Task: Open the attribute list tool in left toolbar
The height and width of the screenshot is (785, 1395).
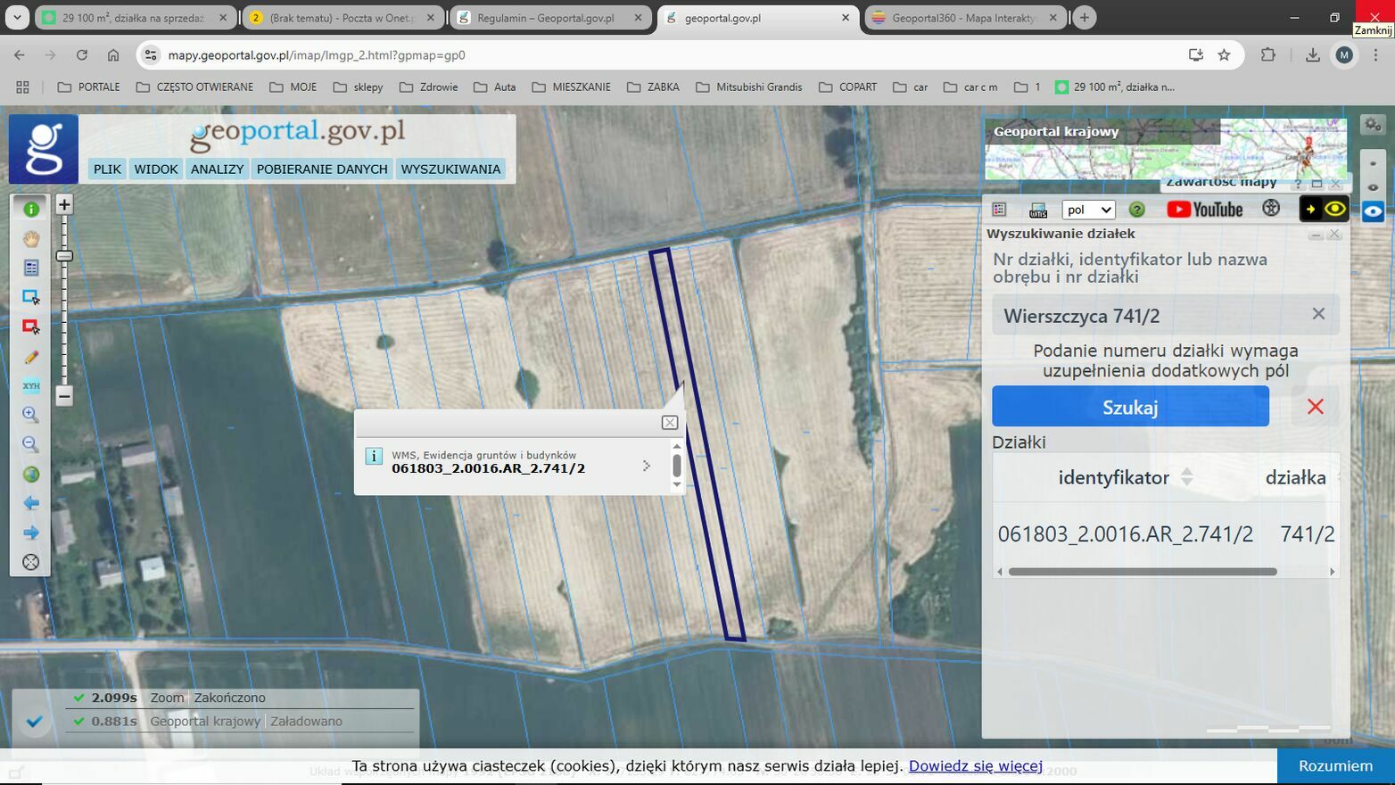Action: click(31, 268)
